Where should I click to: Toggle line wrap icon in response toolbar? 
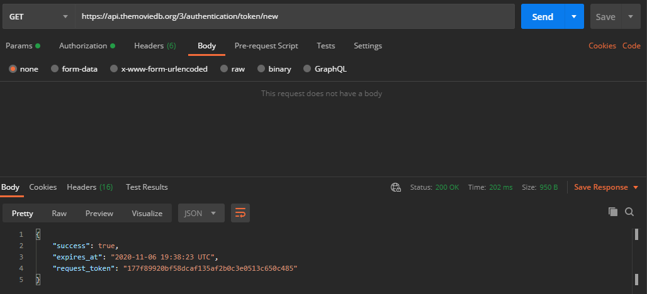tap(240, 213)
